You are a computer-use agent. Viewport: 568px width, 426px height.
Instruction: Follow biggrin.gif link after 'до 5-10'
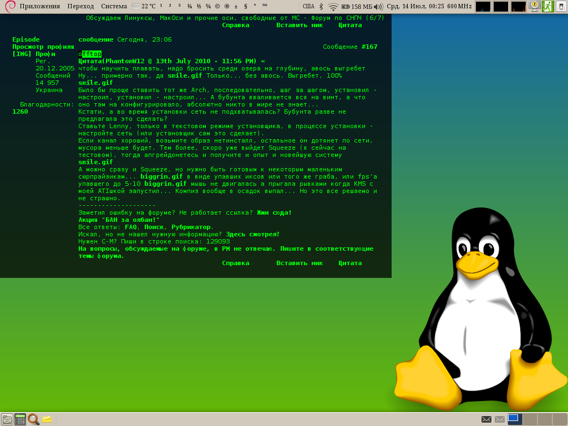165,184
